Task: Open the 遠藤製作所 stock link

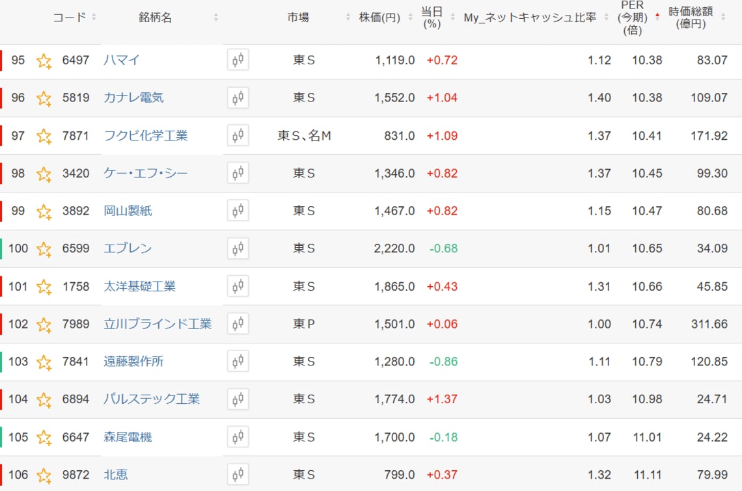Action: 133,362
